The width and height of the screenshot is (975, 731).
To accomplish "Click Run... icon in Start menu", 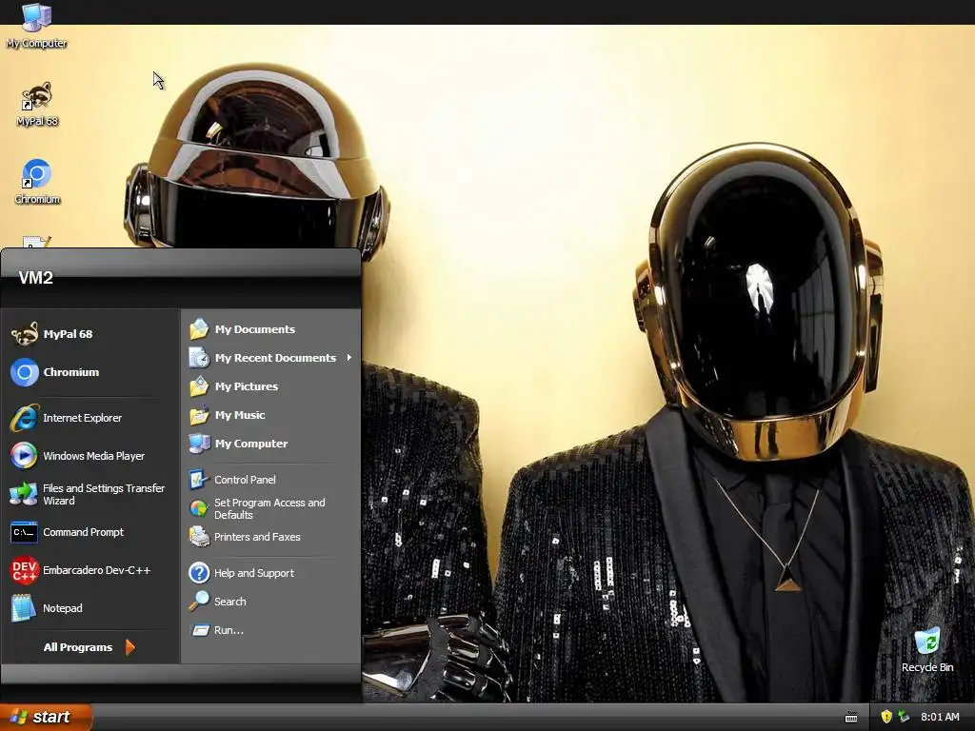I will point(200,630).
